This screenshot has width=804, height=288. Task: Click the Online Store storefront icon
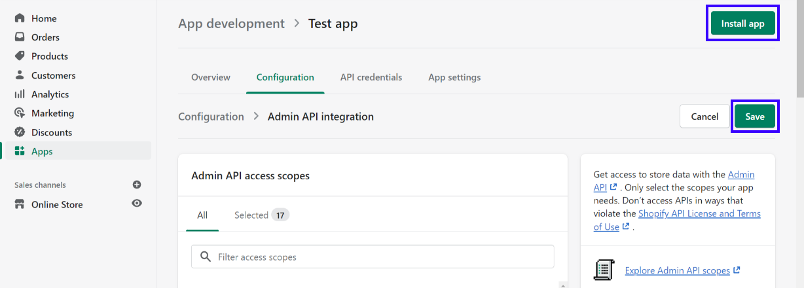click(20, 204)
